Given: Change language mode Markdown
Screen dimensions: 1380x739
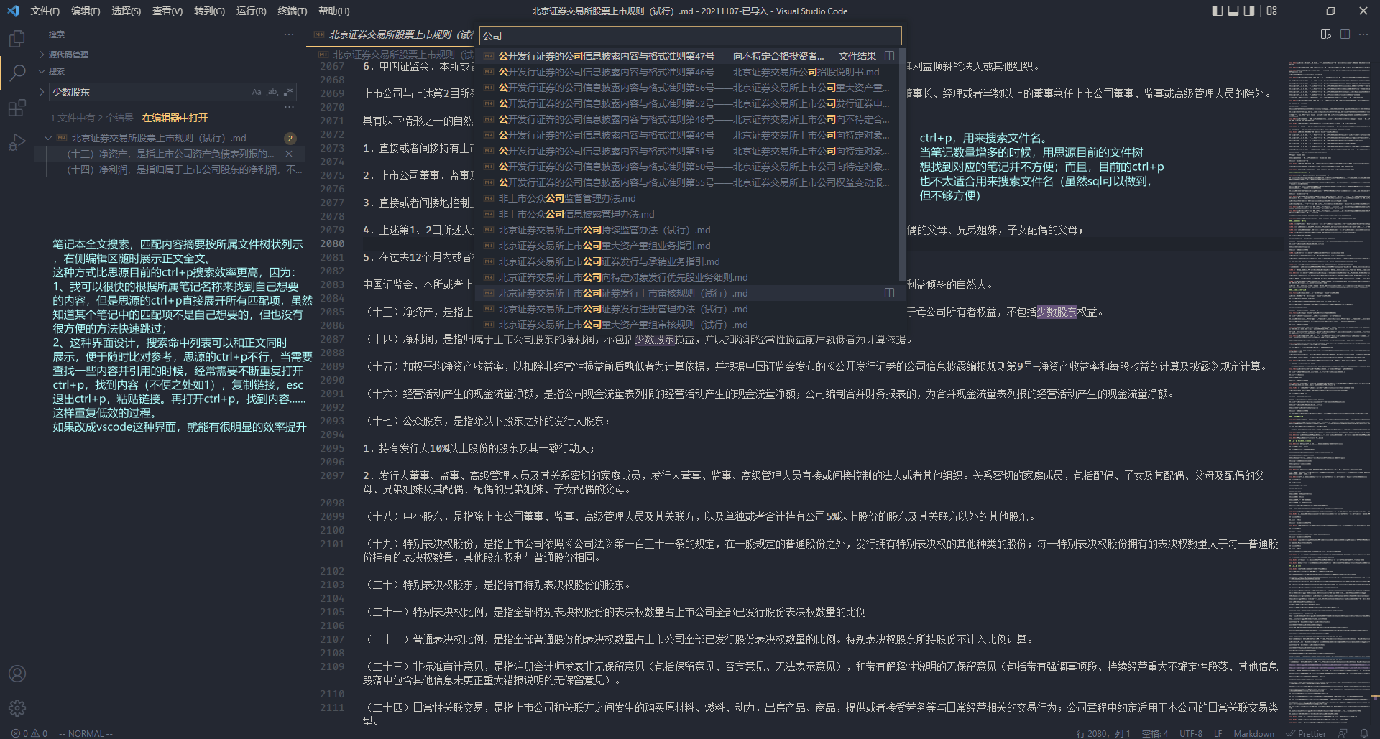Looking at the screenshot, I should point(1253,733).
